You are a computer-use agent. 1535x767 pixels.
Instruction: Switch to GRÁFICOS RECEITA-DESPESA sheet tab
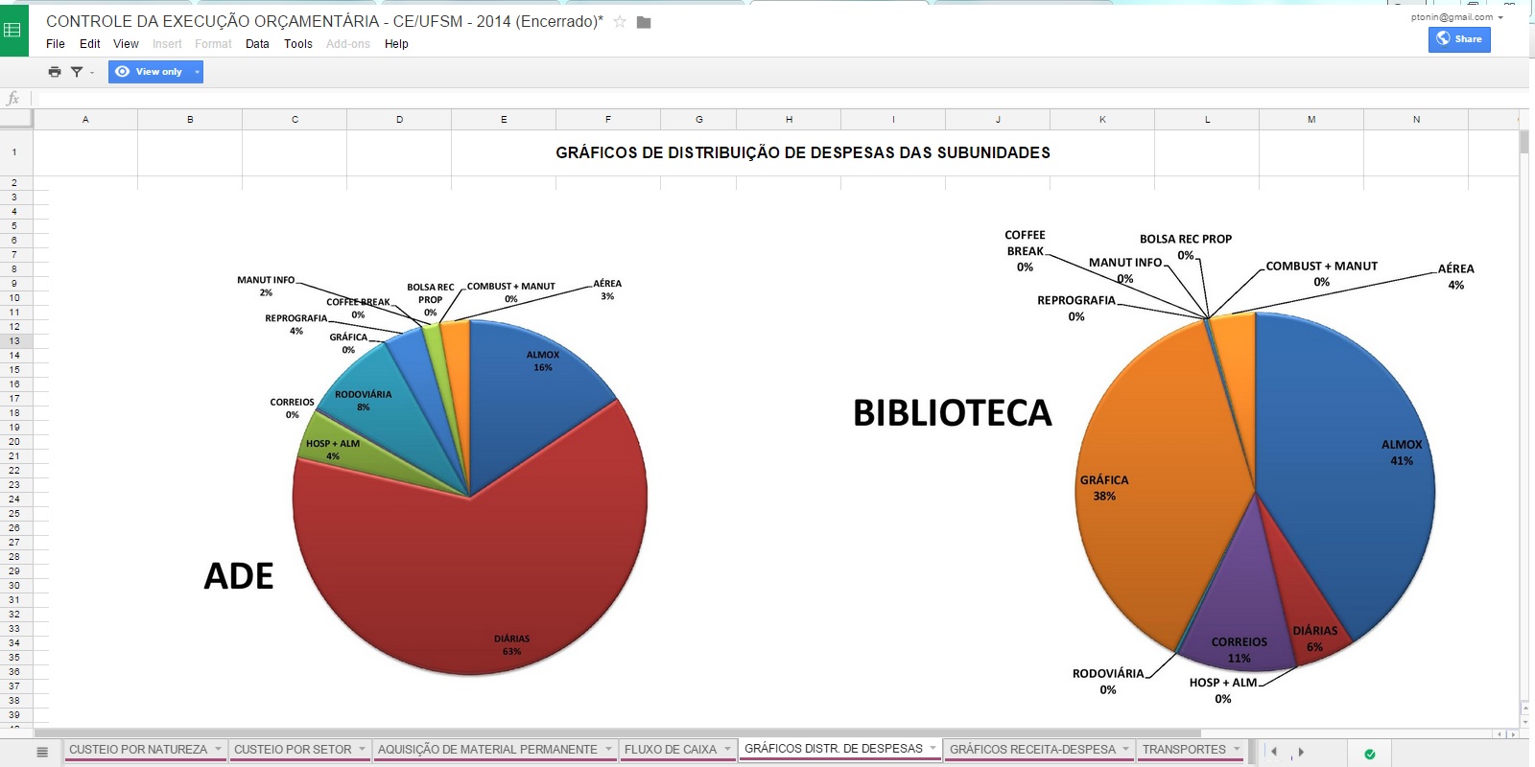coord(1032,750)
